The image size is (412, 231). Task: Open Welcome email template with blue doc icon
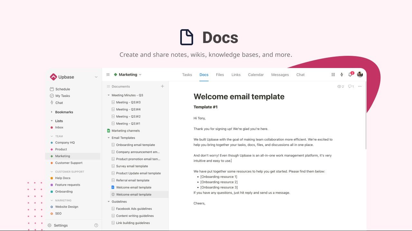[131, 187]
